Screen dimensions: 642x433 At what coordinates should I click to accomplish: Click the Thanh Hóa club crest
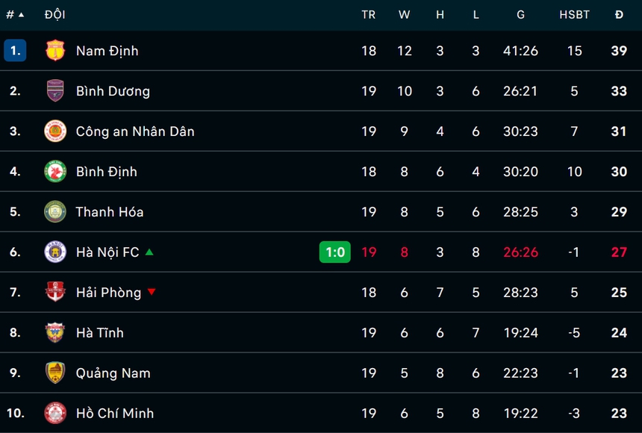point(55,212)
